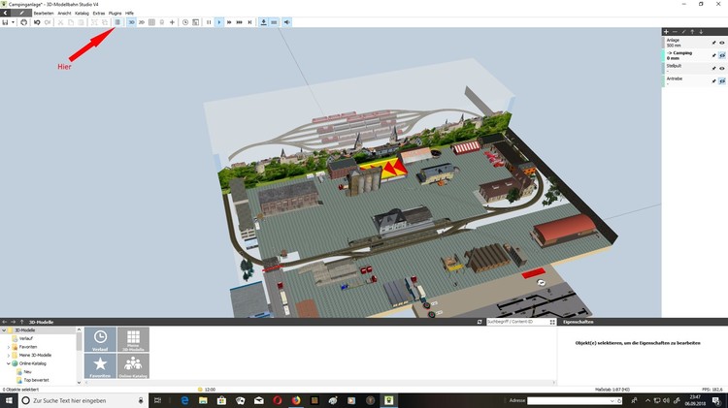Toggle visibility of the Camping layer

tap(722, 55)
